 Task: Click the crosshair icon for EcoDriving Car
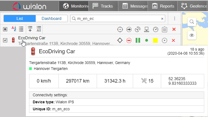(x=120, y=40)
